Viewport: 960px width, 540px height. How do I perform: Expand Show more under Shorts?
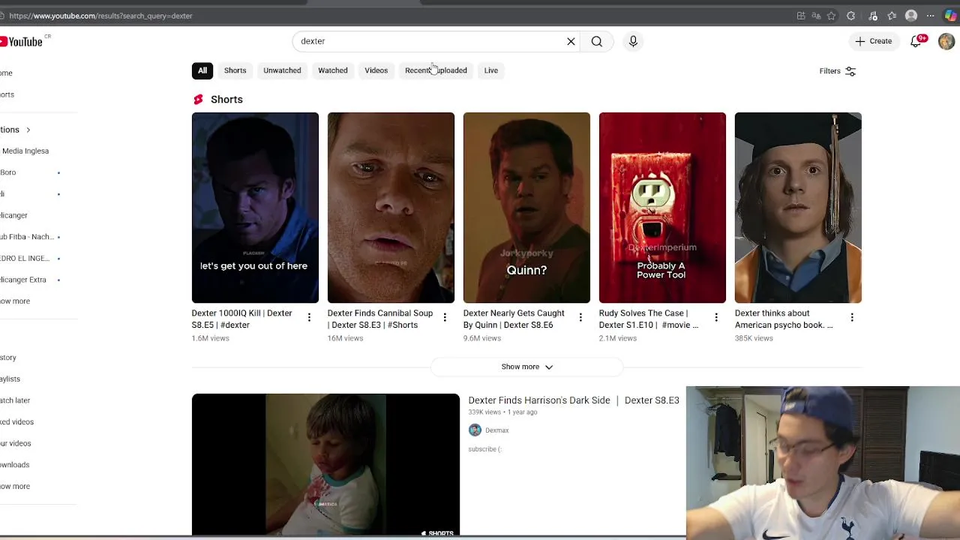tap(526, 367)
